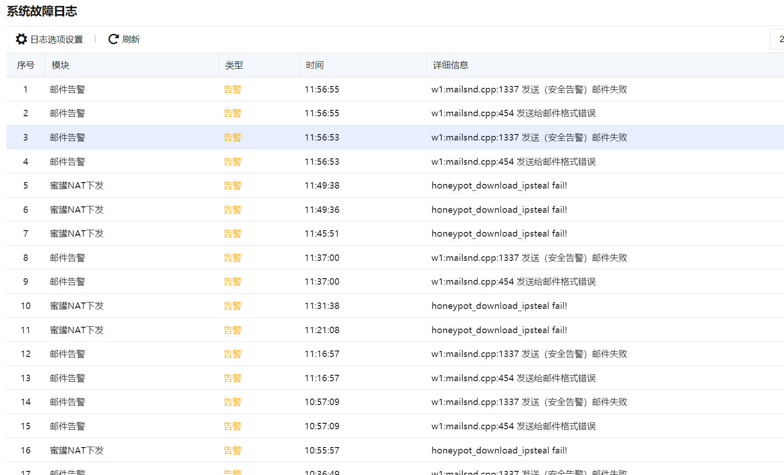Click timestamp 10:57:09 in row 14
784x475 pixels.
coord(322,402)
